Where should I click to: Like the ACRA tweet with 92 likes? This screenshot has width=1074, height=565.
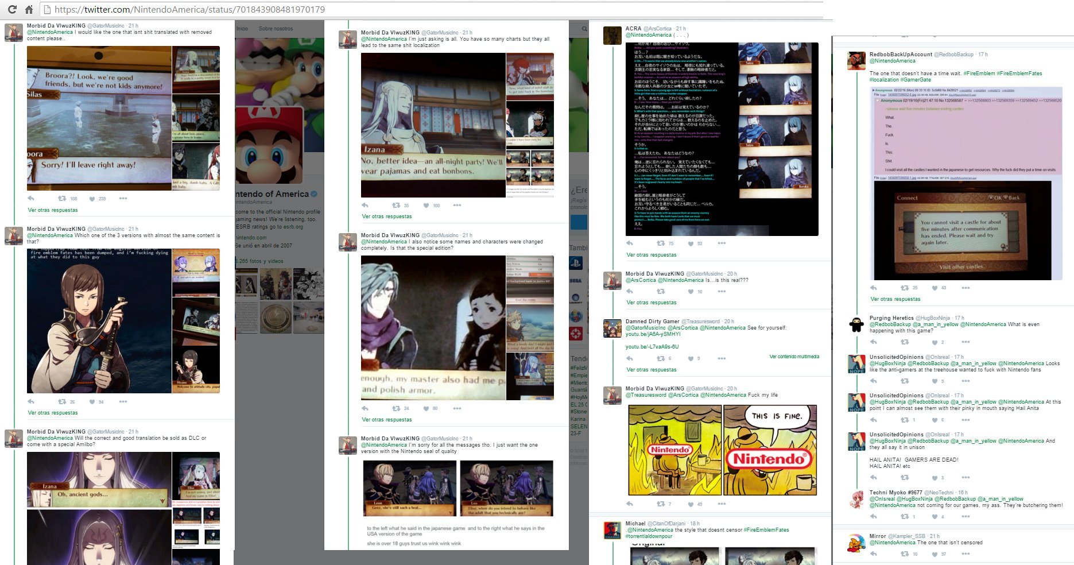pos(691,243)
